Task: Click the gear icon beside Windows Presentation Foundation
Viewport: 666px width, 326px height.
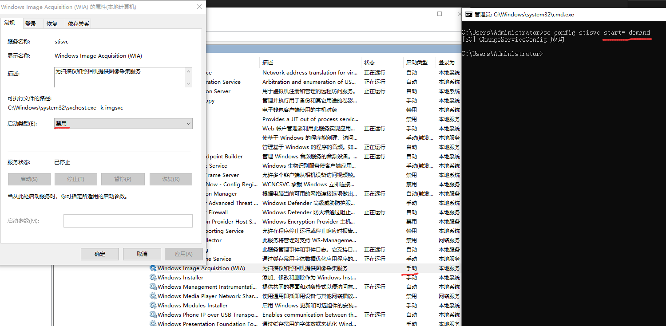Action: 153,323
